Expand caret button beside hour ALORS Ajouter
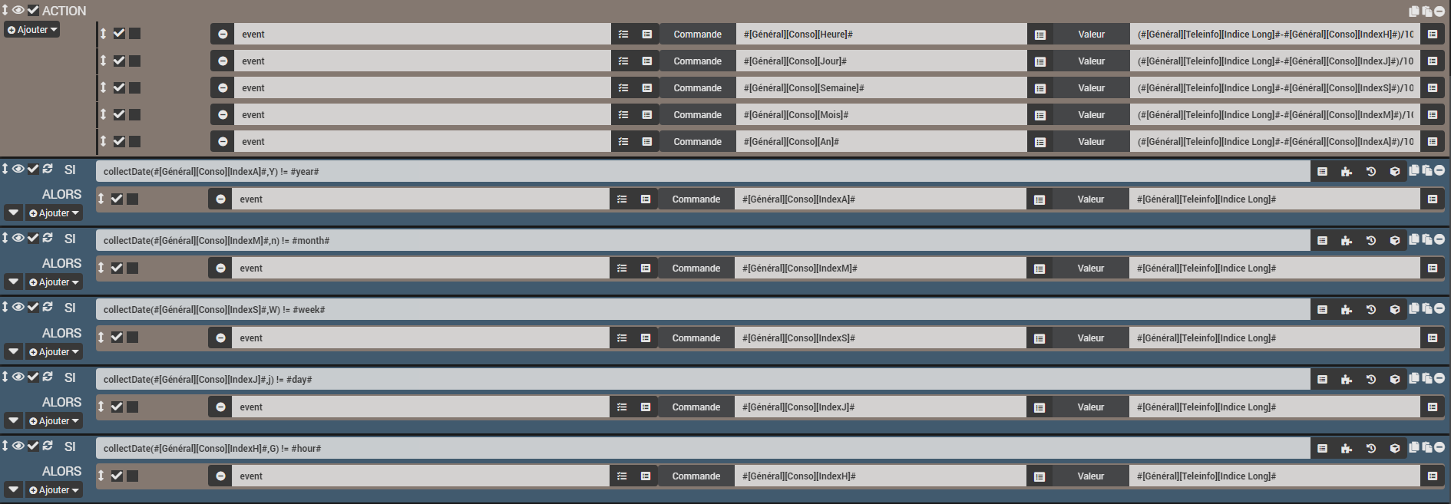This screenshot has width=1451, height=504. tap(14, 490)
